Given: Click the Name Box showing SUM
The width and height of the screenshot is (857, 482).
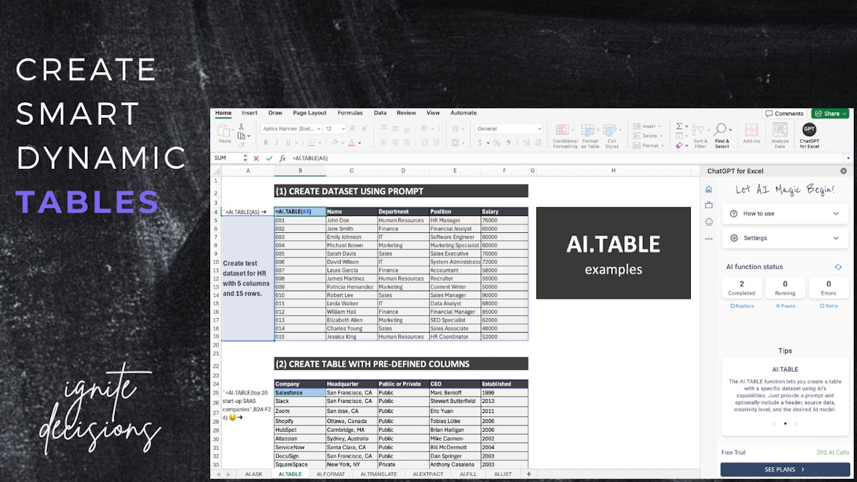Looking at the screenshot, I should pos(230,158).
